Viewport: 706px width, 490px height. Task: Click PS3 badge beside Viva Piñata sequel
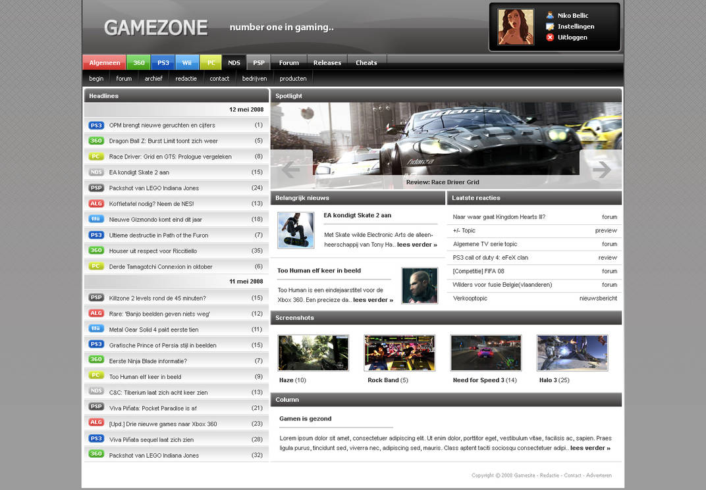point(96,438)
